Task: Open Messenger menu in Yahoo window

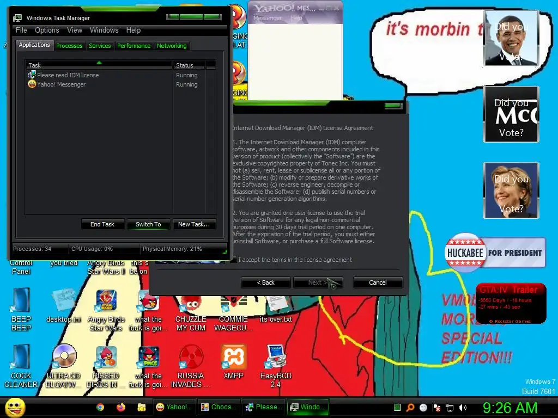Action: pyautogui.click(x=268, y=18)
